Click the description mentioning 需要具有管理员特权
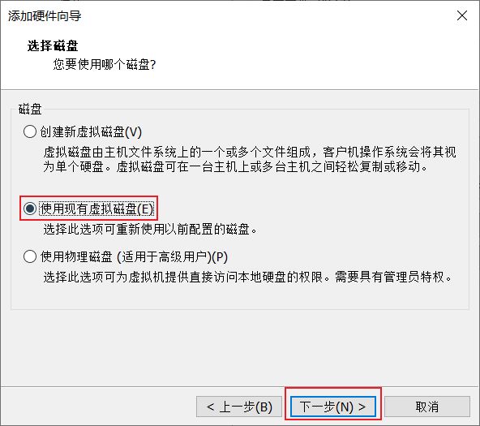480x426 pixels. tap(248, 277)
